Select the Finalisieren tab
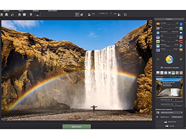 (x=169, y=19)
